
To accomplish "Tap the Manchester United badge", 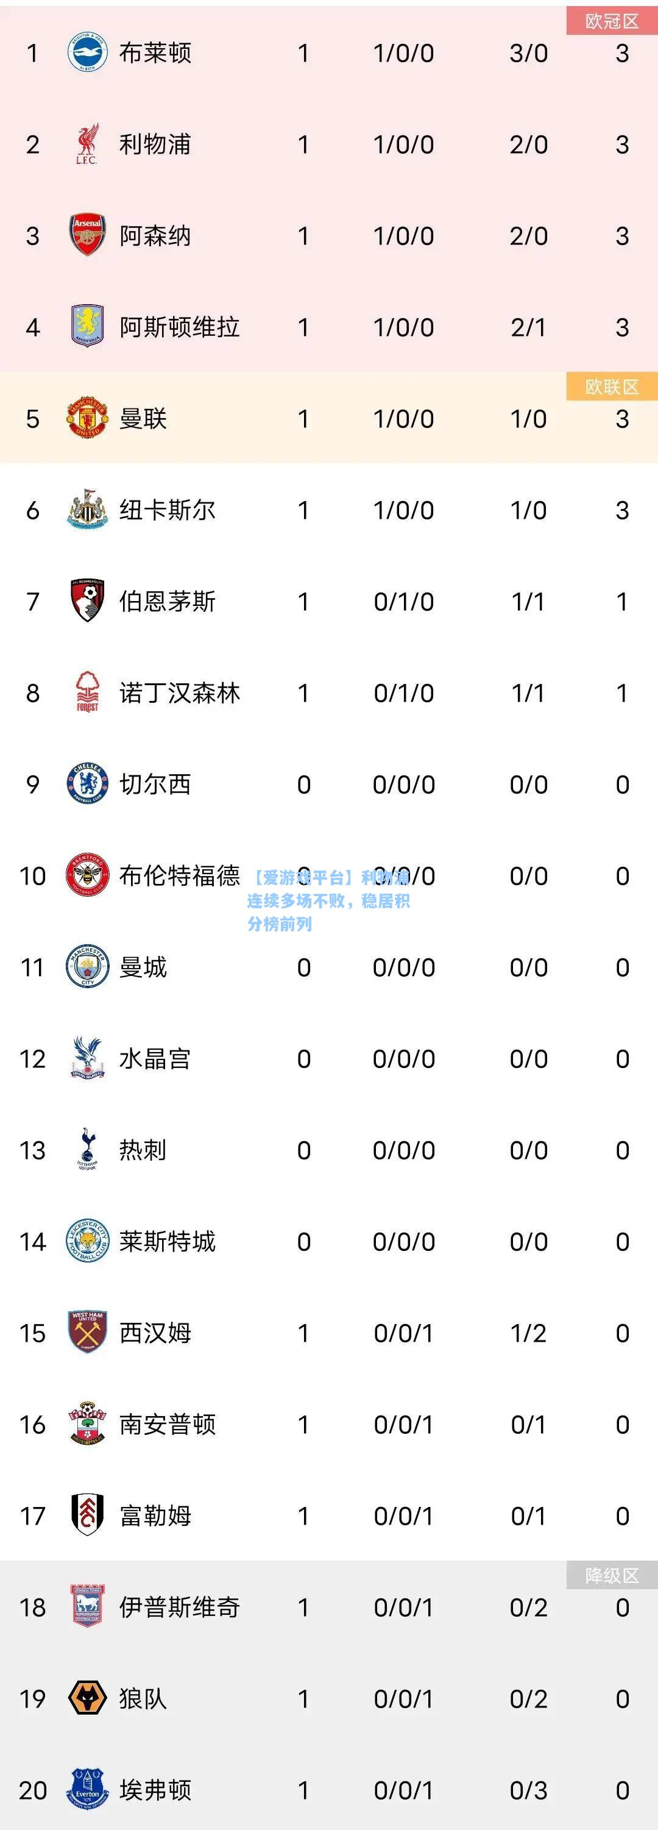I will tap(87, 418).
